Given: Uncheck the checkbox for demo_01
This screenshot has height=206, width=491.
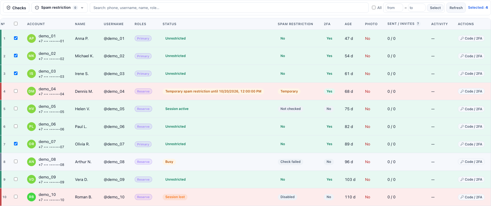Looking at the screenshot, I should point(16,38).
